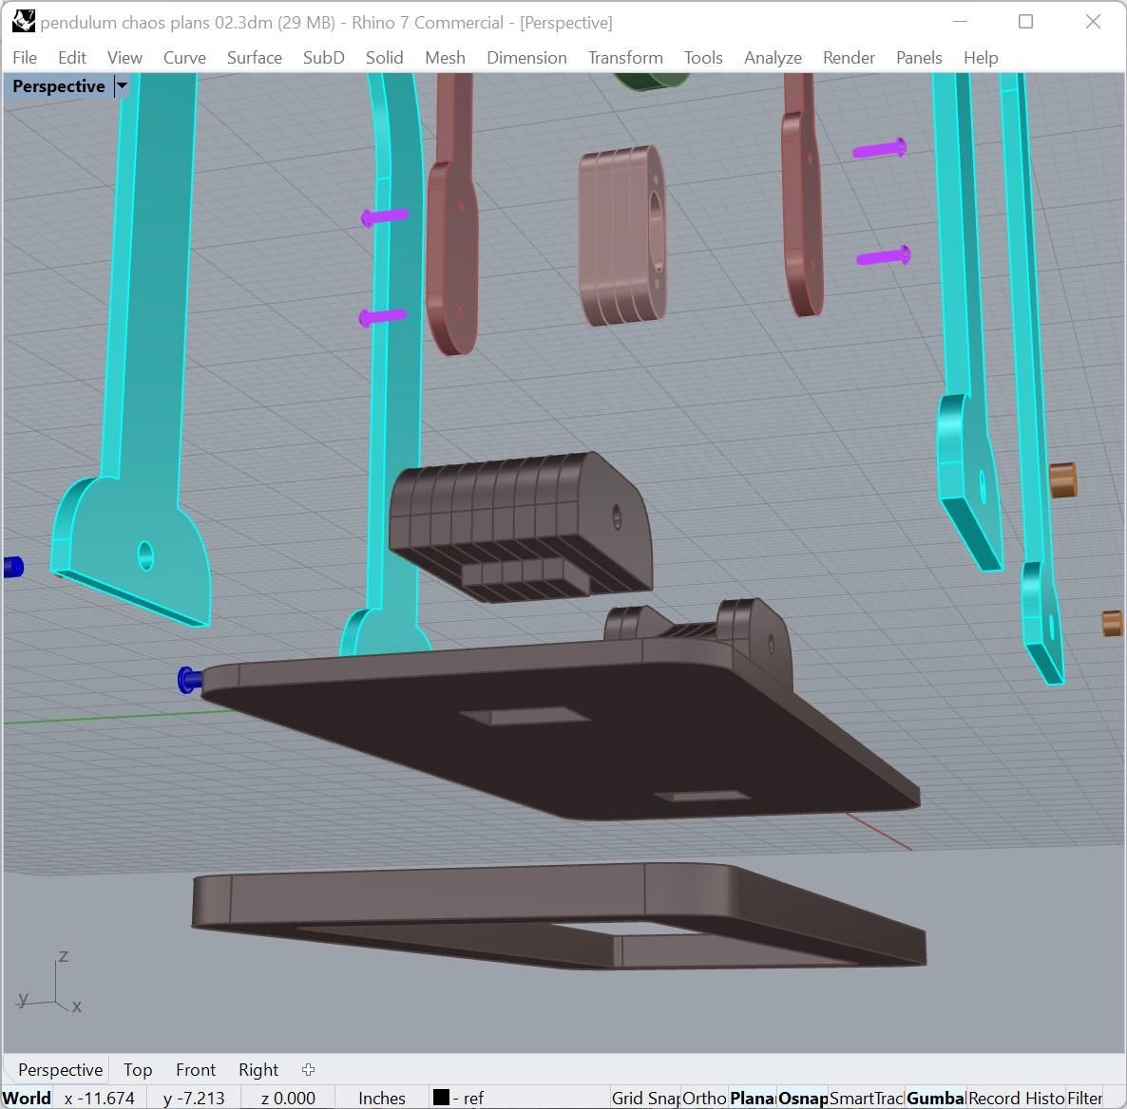Switch to the Right viewport tab
This screenshot has height=1109, width=1127.
258,1069
